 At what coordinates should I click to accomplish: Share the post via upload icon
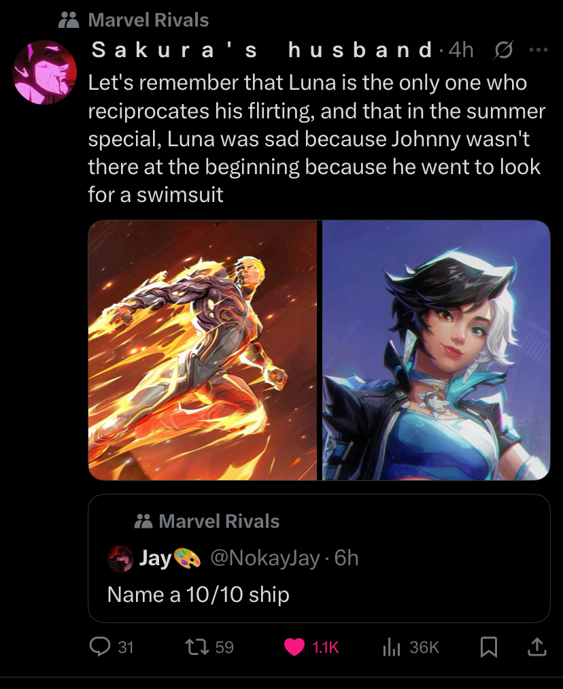pyautogui.click(x=536, y=647)
